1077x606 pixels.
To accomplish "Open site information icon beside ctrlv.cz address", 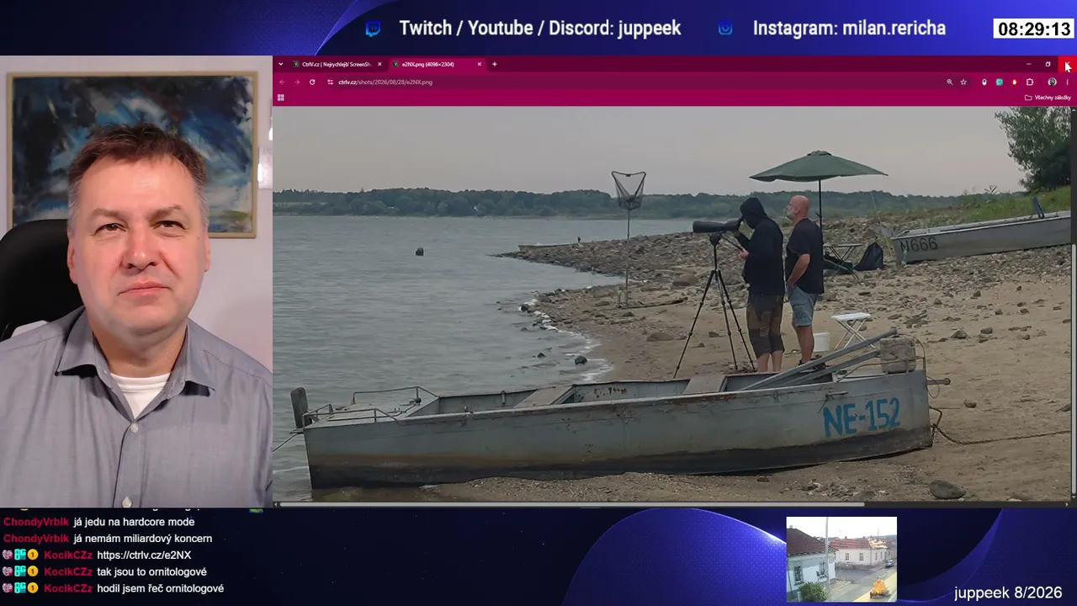I will click(330, 82).
